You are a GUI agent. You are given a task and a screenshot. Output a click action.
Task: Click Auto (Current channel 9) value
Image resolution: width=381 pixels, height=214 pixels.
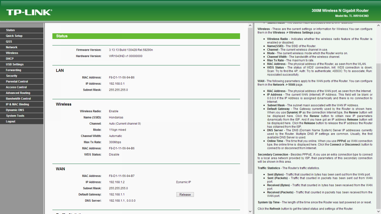pos(125,124)
